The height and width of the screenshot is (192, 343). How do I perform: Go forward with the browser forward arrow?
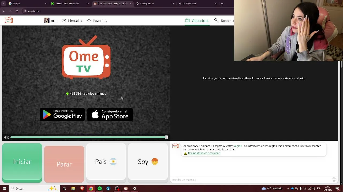tap(10, 11)
